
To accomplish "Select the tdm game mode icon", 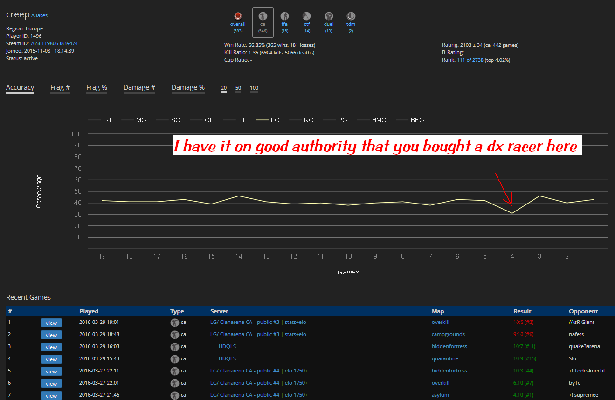I will point(351,17).
